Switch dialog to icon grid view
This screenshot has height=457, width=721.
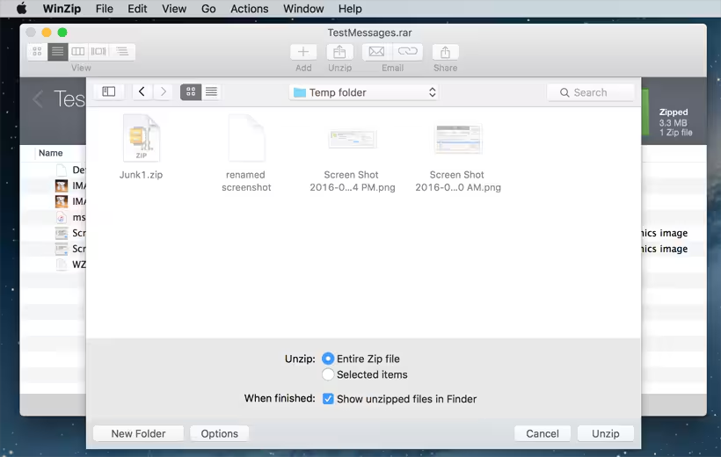click(x=191, y=91)
